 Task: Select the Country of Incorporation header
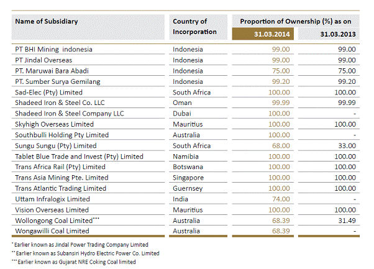click(x=195, y=27)
